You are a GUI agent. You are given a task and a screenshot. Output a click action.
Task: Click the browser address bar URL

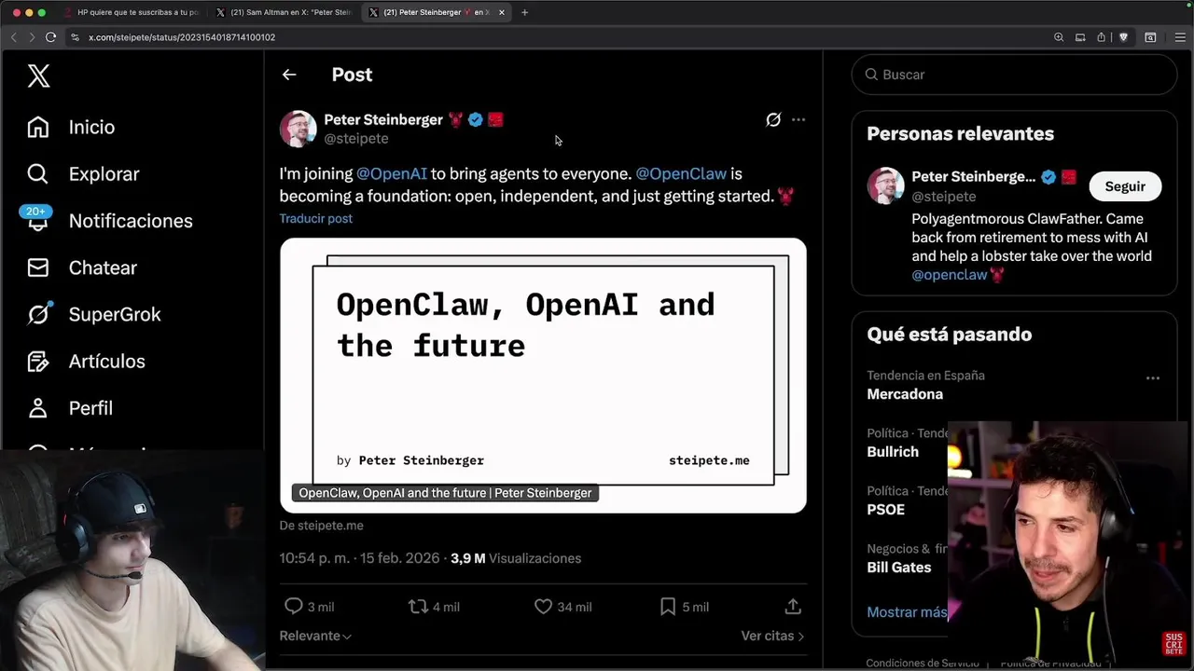click(x=182, y=37)
